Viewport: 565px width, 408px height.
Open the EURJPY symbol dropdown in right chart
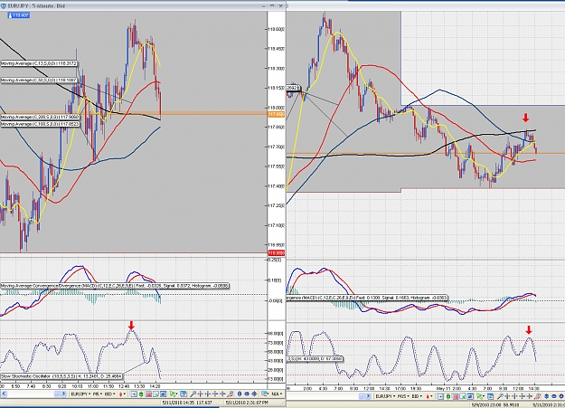(x=385, y=396)
